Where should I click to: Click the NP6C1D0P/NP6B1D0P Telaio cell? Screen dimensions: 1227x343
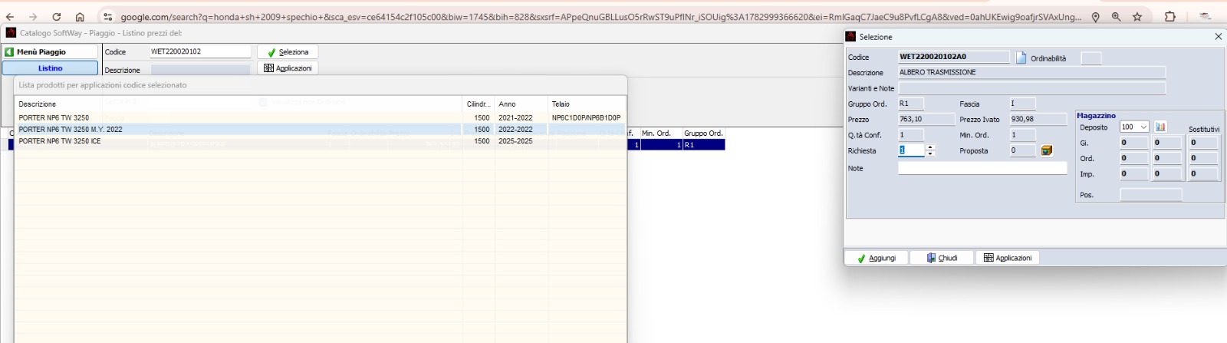tap(586, 118)
